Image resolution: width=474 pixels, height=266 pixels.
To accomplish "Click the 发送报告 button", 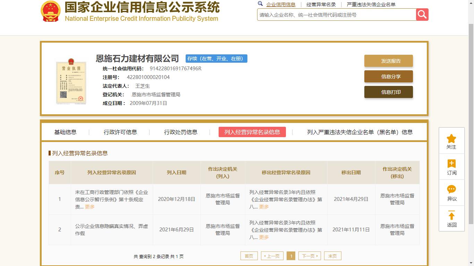I will 389,61.
